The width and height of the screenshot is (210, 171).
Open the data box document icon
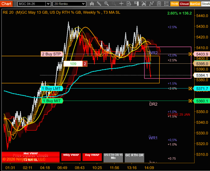coord(129,4)
